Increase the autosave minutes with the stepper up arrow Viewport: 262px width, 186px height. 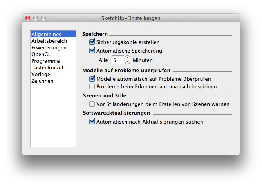click(127, 58)
